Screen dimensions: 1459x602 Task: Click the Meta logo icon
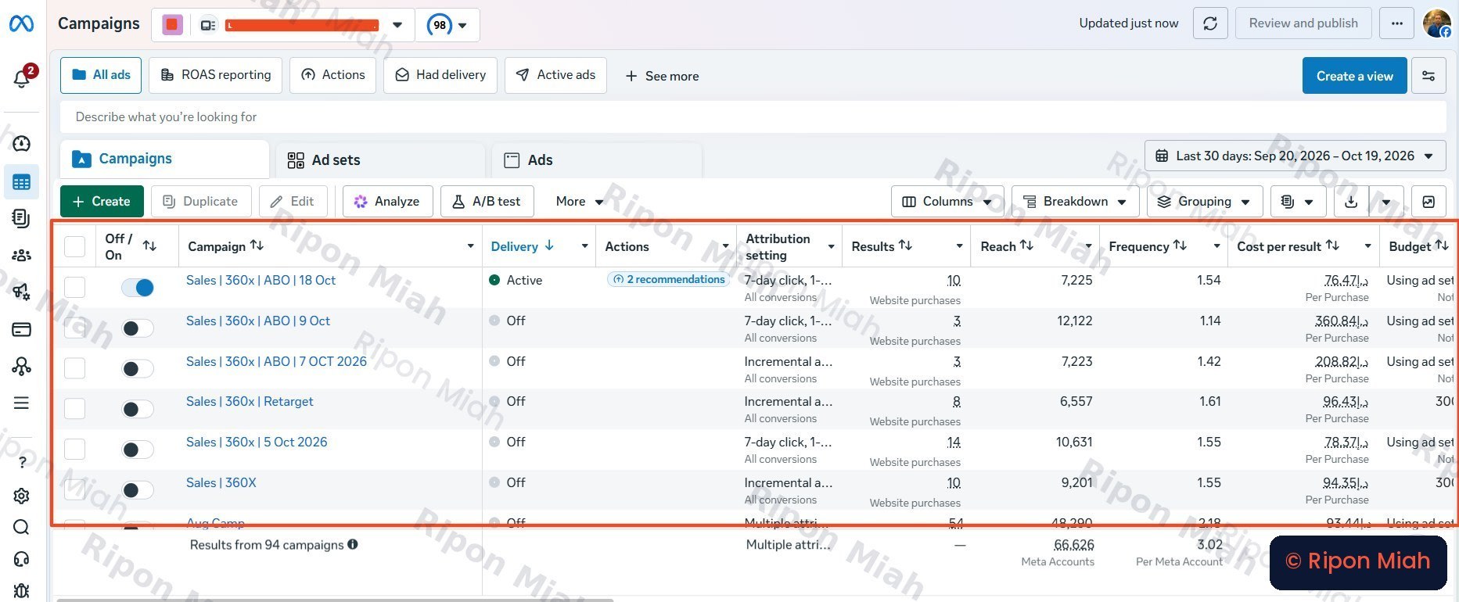tap(21, 24)
